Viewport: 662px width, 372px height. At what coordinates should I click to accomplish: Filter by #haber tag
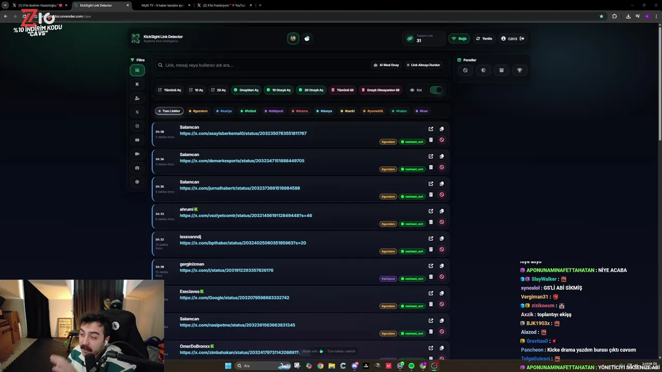tap(400, 111)
